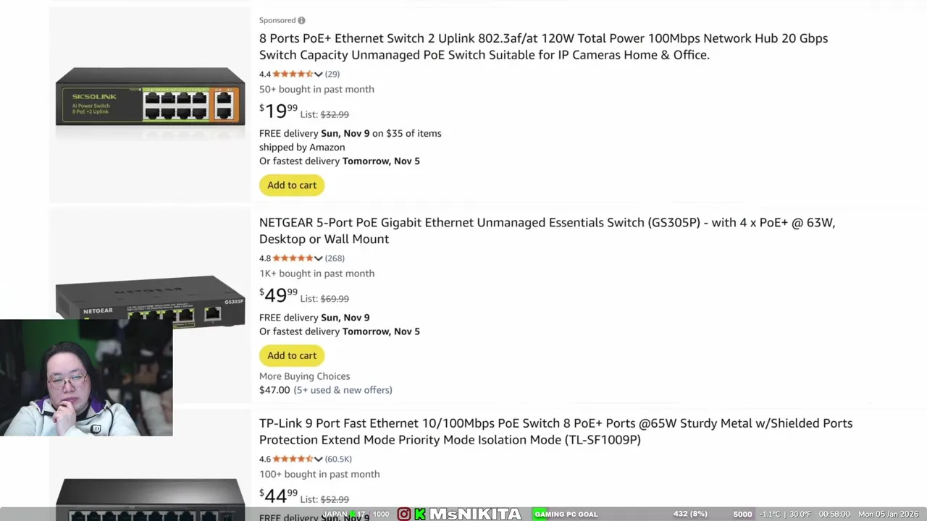
Task: Click the Twitch logo on webcam overlay
Action: [96, 428]
